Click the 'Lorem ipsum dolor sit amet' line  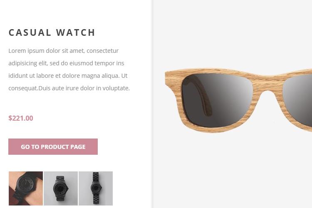point(64,51)
